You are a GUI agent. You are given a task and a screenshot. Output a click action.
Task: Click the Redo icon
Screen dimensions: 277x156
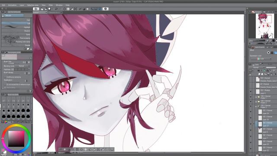[60, 9]
